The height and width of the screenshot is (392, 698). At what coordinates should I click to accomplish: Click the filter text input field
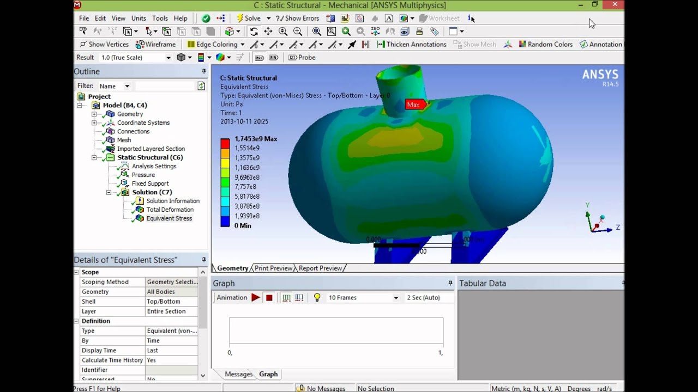(x=165, y=86)
